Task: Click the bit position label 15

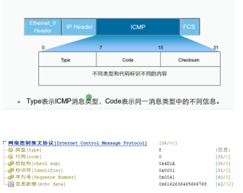Action: [161, 48]
